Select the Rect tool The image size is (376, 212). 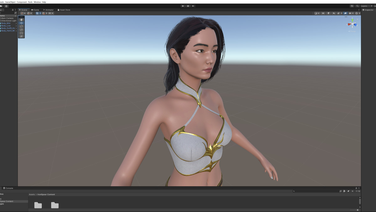tap(21, 33)
